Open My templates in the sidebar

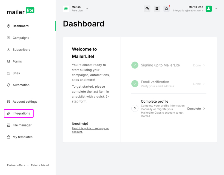click(x=22, y=137)
